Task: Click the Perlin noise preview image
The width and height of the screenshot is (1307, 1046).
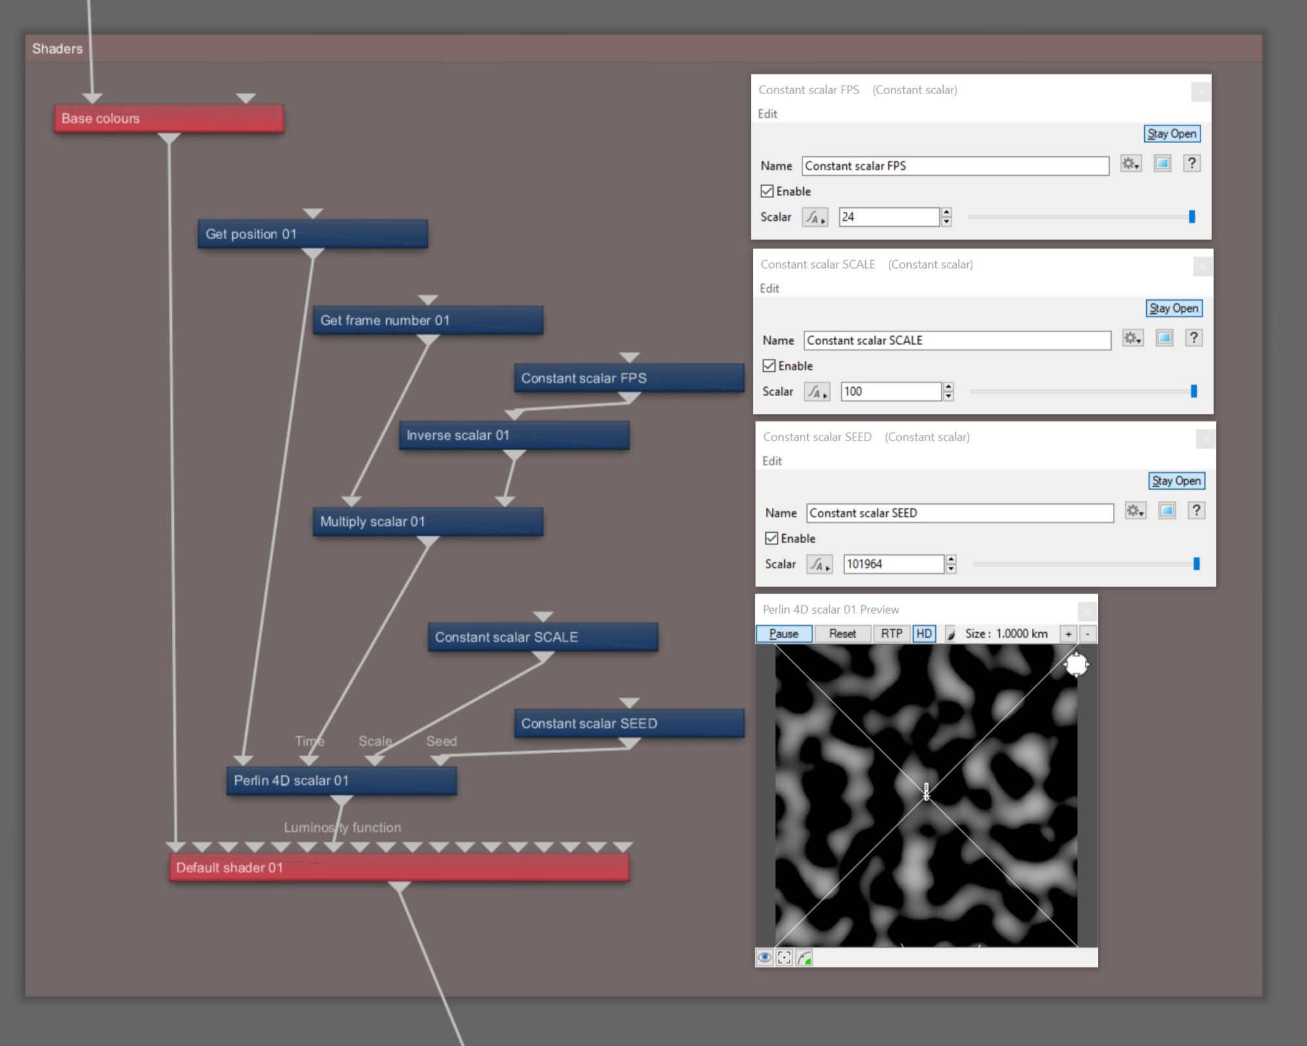Action: pos(926,796)
